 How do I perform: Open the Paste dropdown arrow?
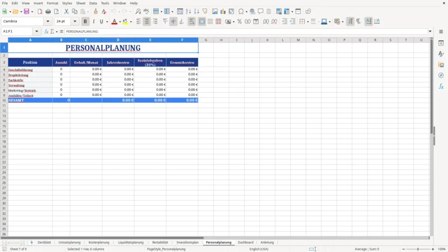point(88,12)
